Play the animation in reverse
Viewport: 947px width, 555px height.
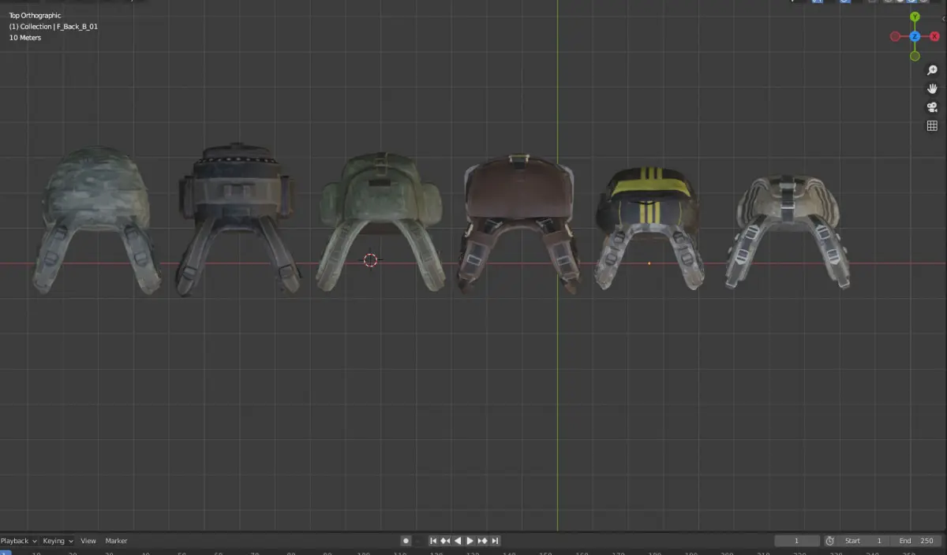point(458,541)
